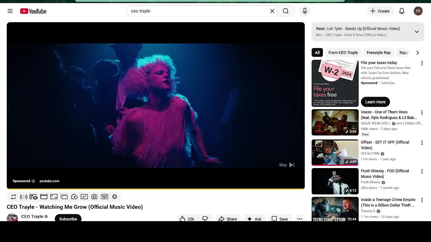Toggle the volume boost icon
Viewport: 431px width, 242px height.
coord(24,197)
